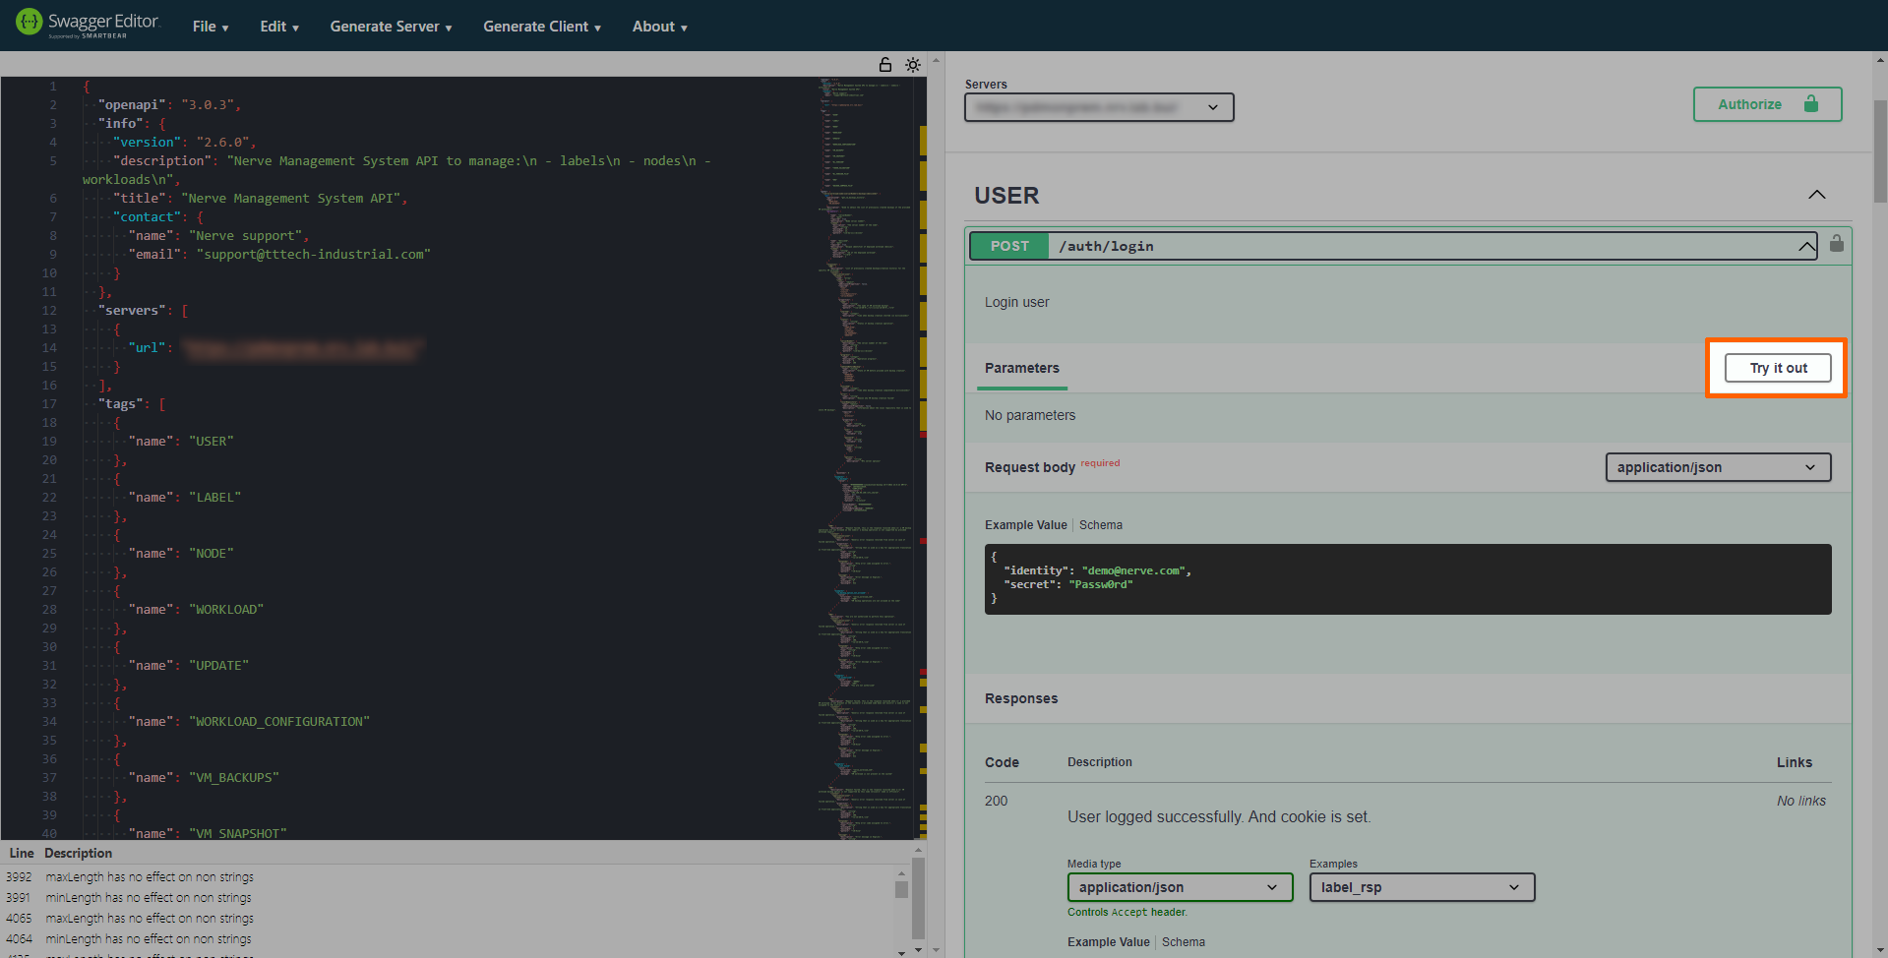Click the padlock icon inside the Authorize button
Screen dimensions: 1888x958
(x=1811, y=103)
